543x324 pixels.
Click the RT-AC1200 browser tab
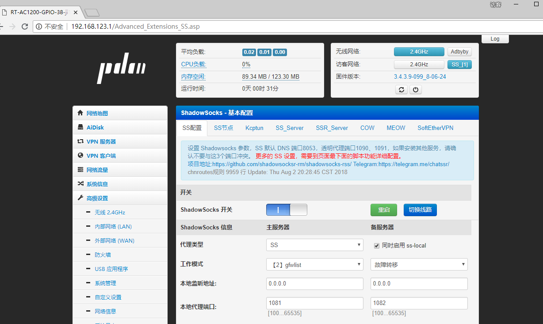[x=39, y=12]
